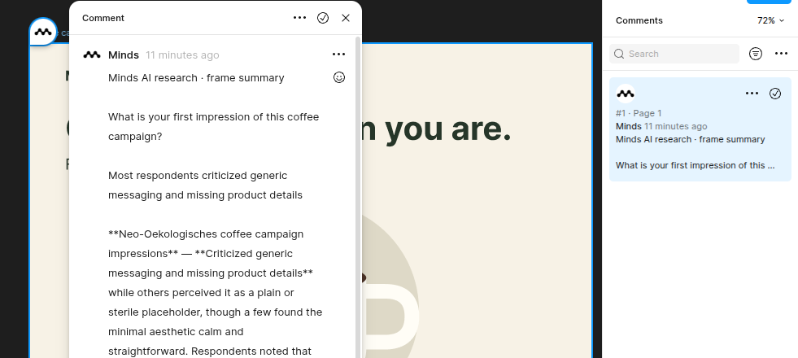Select the Minds comment pin on canvas
The width and height of the screenshot is (798, 358).
coord(43,32)
